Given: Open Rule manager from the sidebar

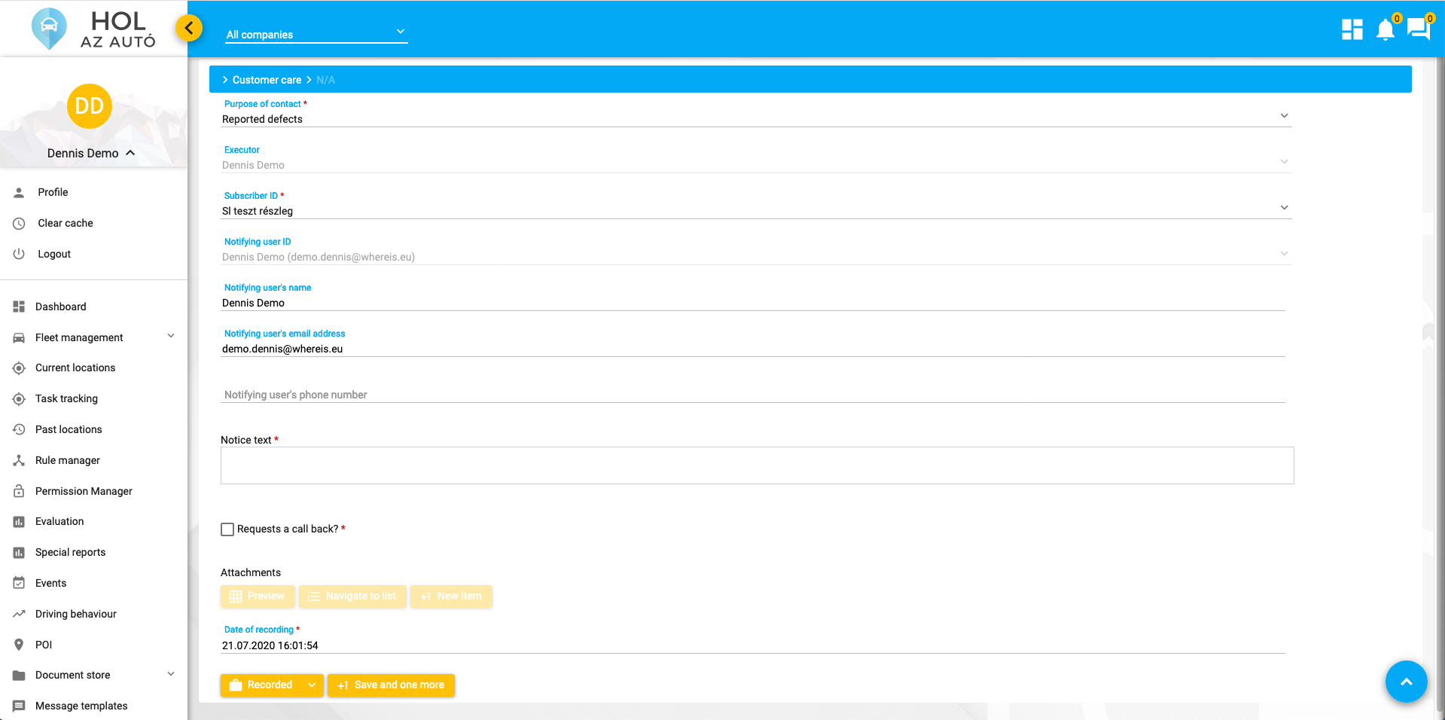Looking at the screenshot, I should (x=68, y=460).
